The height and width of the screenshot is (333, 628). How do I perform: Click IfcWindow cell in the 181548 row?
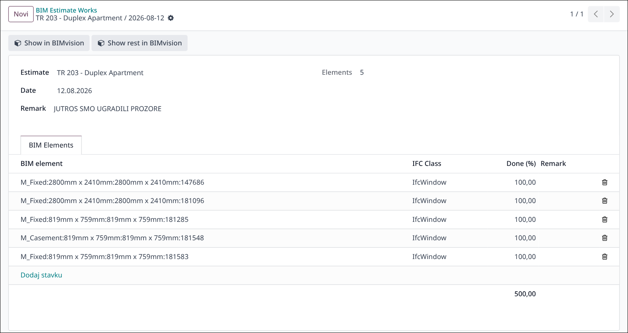pos(429,238)
